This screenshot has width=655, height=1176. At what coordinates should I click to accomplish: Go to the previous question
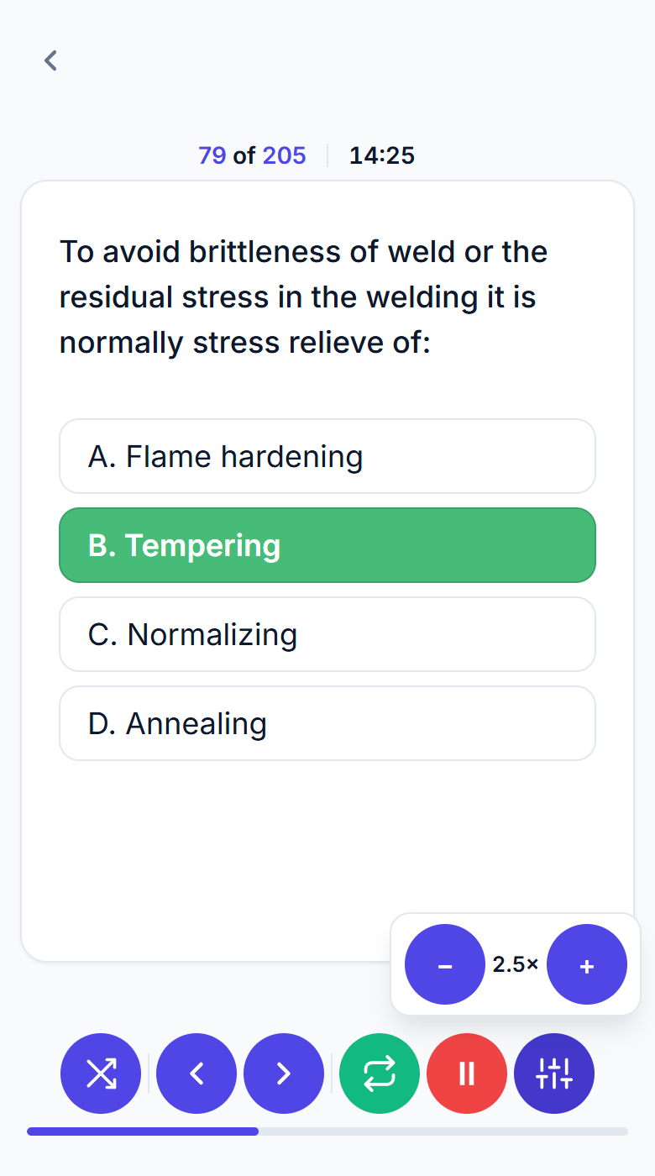(196, 1074)
